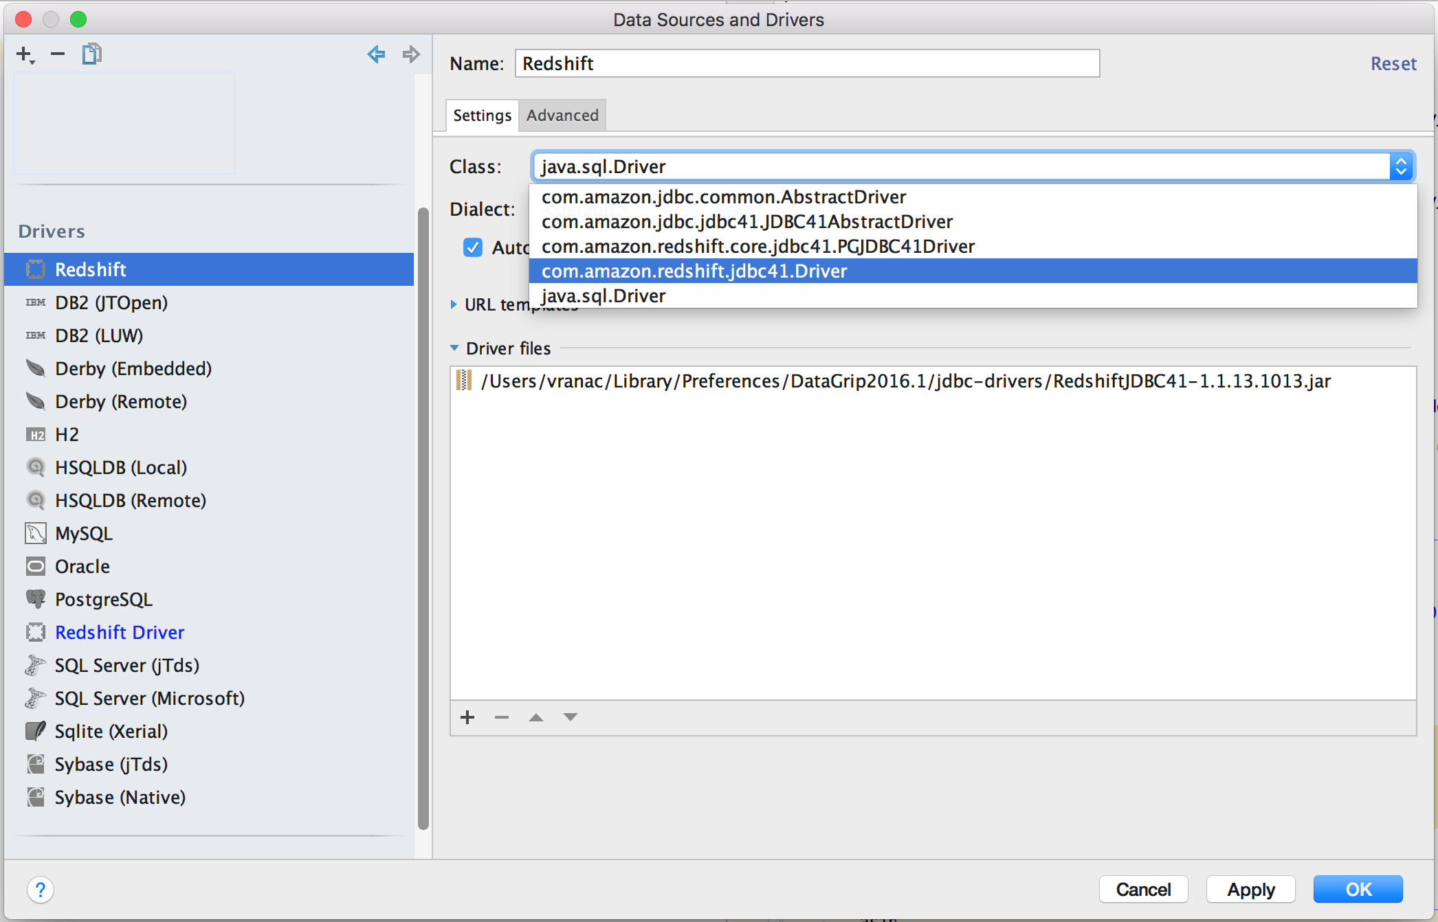1438x922 pixels.
Task: Click the forward navigation arrow
Action: tap(411, 54)
